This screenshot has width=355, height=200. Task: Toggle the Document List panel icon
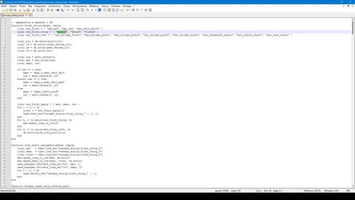(x=113, y=10)
